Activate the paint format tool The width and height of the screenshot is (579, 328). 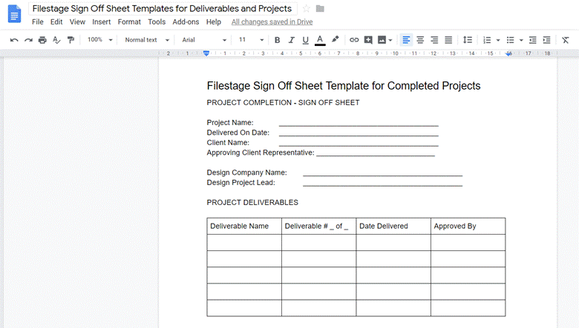(71, 40)
